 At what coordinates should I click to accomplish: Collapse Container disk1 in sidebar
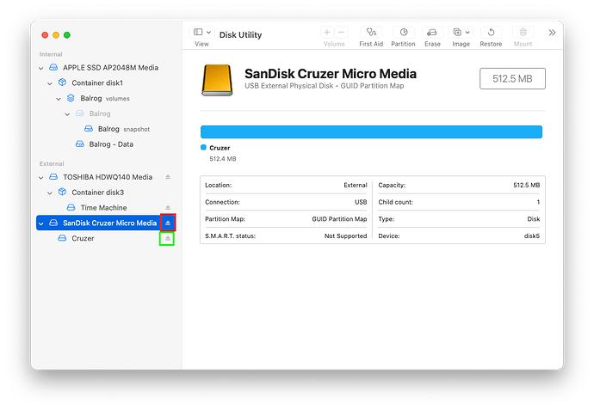[x=50, y=83]
